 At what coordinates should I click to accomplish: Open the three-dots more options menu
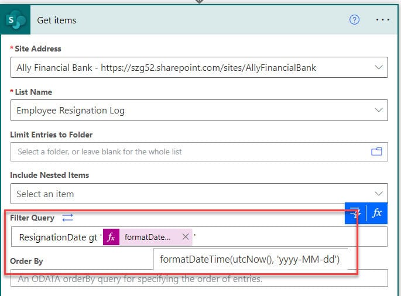(383, 20)
